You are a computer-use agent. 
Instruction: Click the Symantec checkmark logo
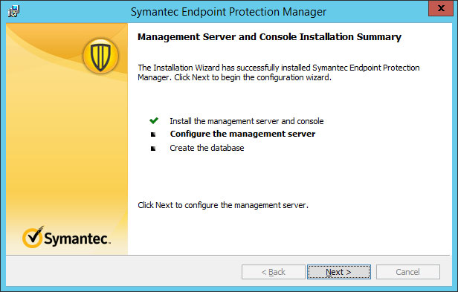pos(33,237)
